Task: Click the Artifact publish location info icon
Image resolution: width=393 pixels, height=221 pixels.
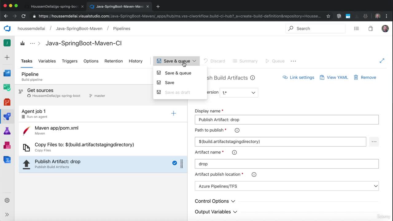Action: tap(254, 174)
